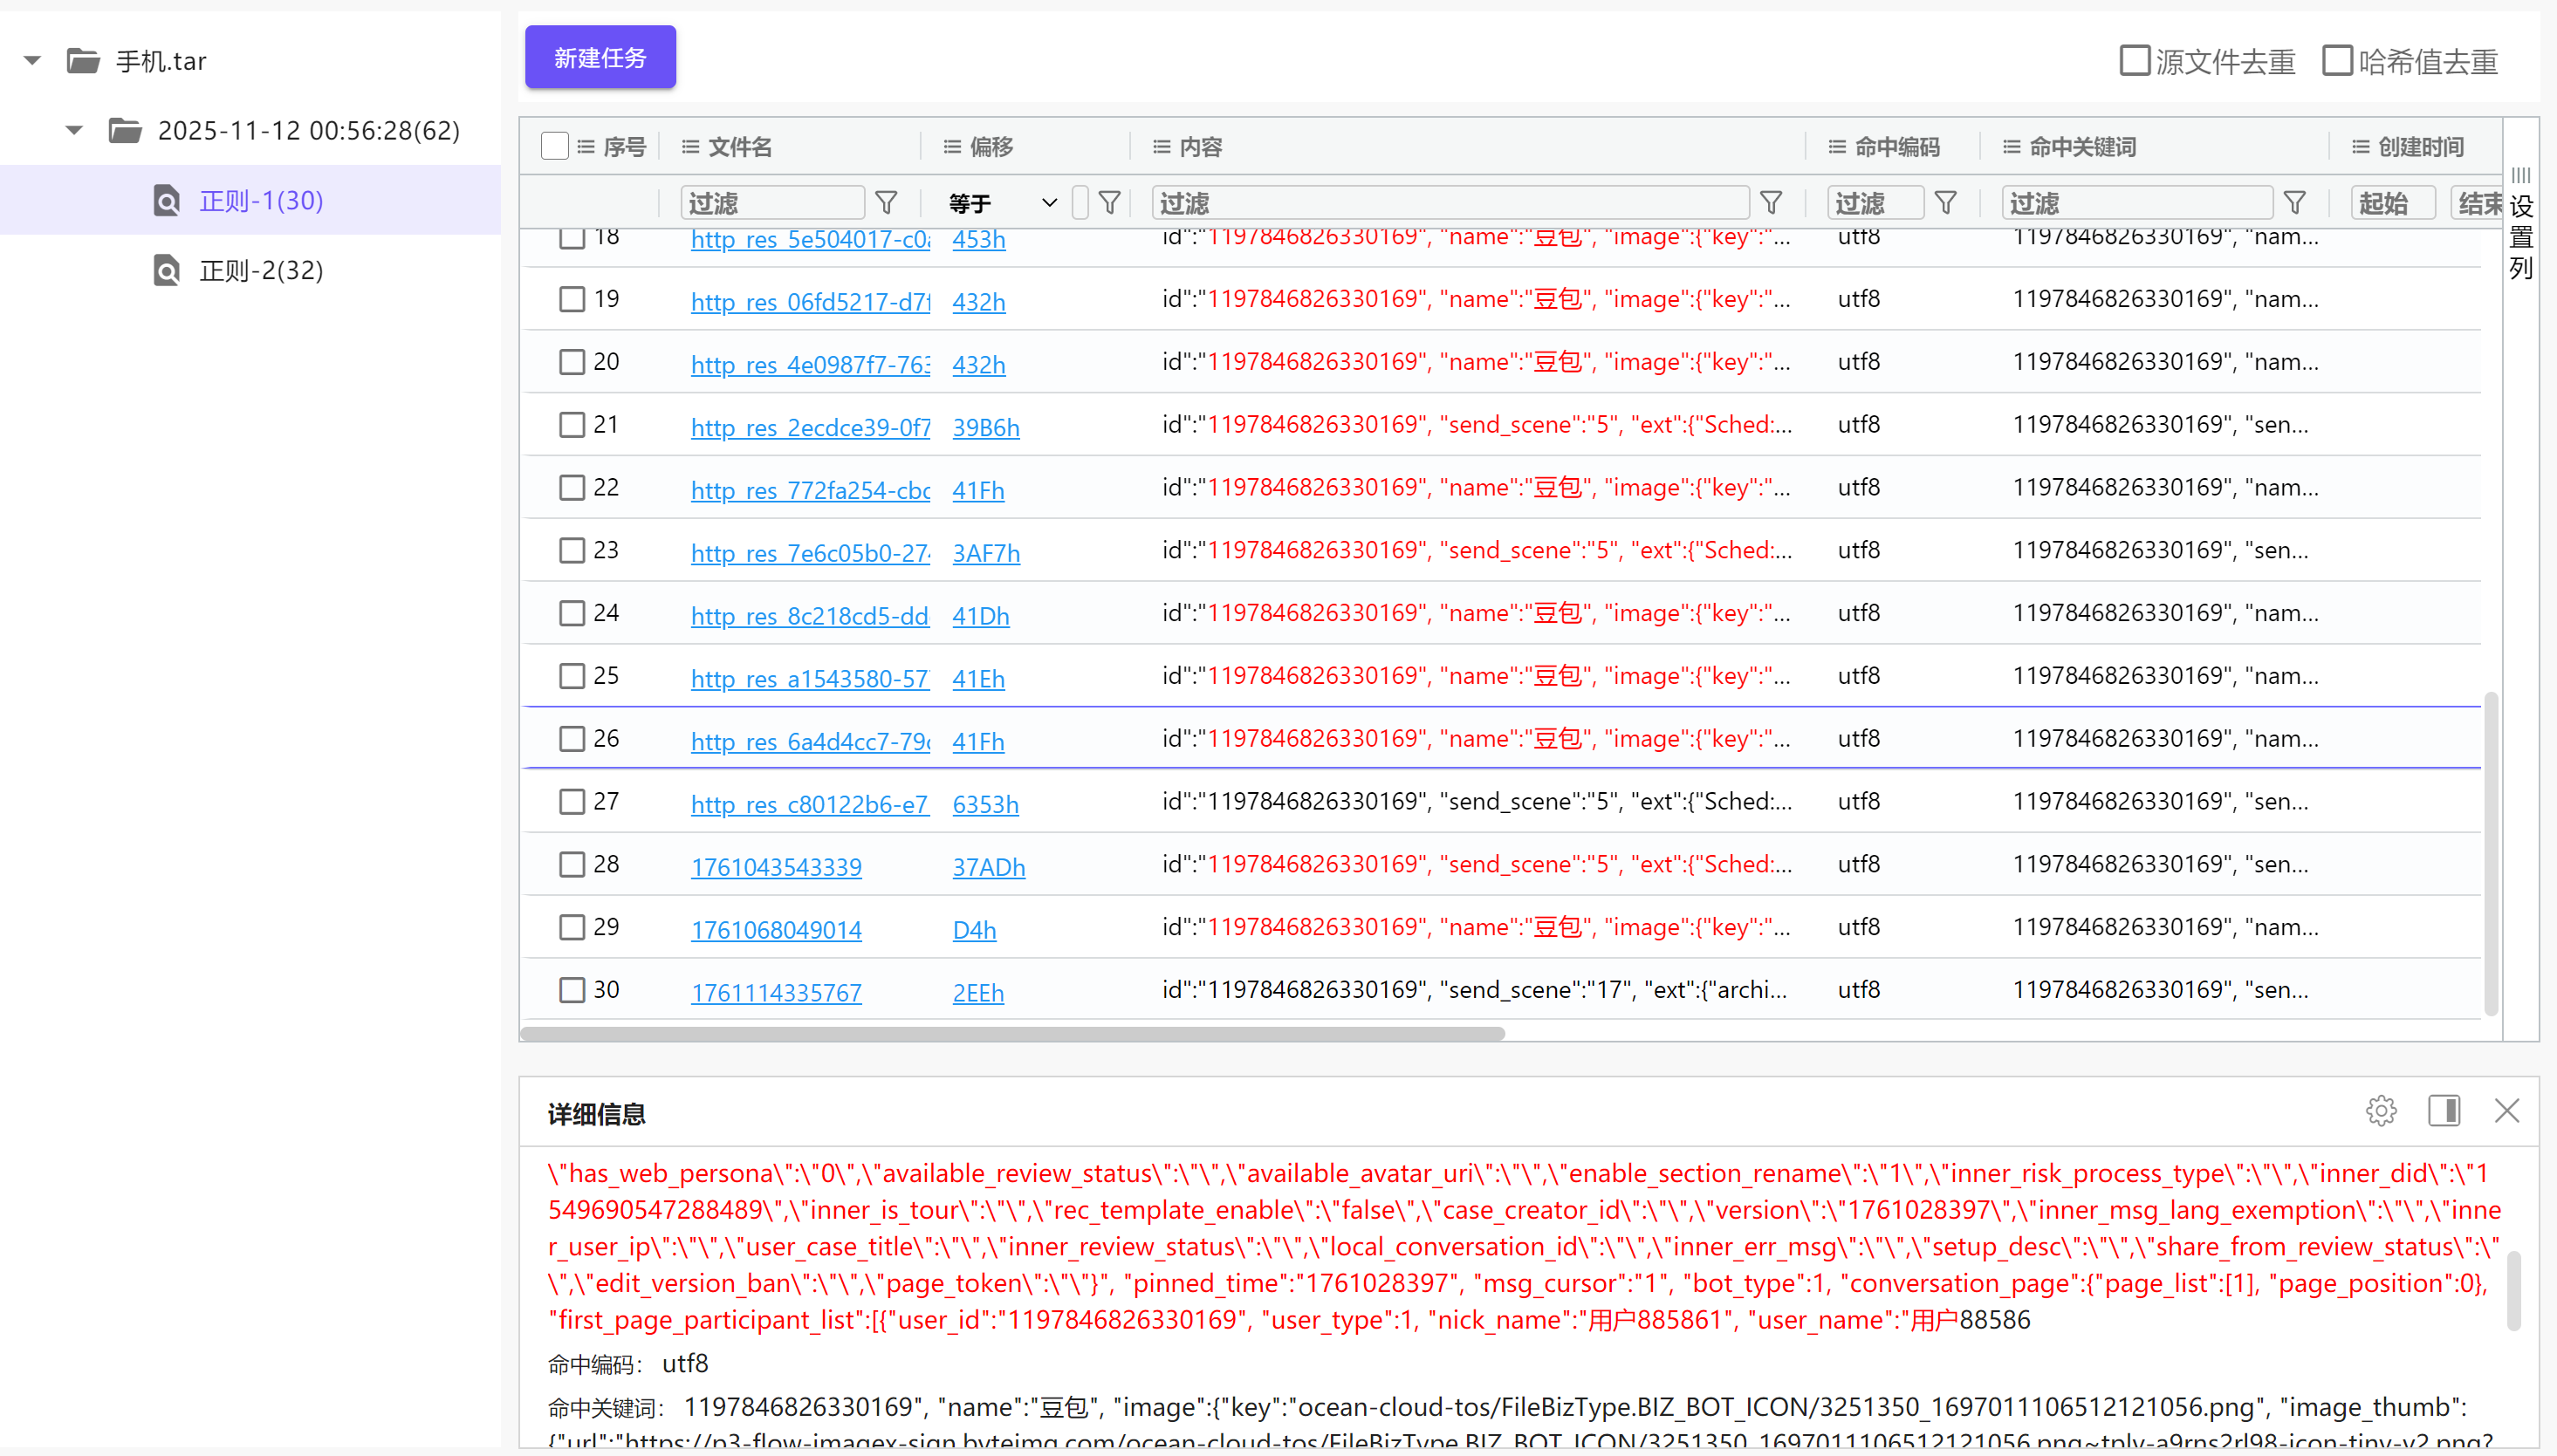
Task: Click the 内容 column header menu icon
Action: click(x=1161, y=147)
